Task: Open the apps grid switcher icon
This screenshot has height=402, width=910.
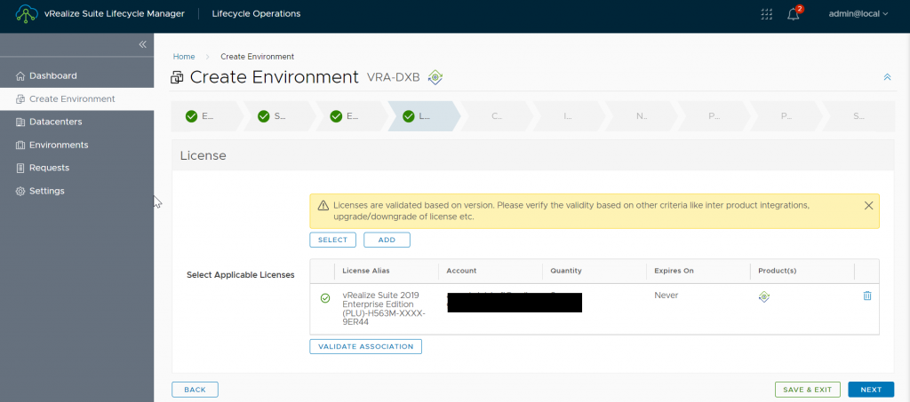Action: [x=766, y=14]
